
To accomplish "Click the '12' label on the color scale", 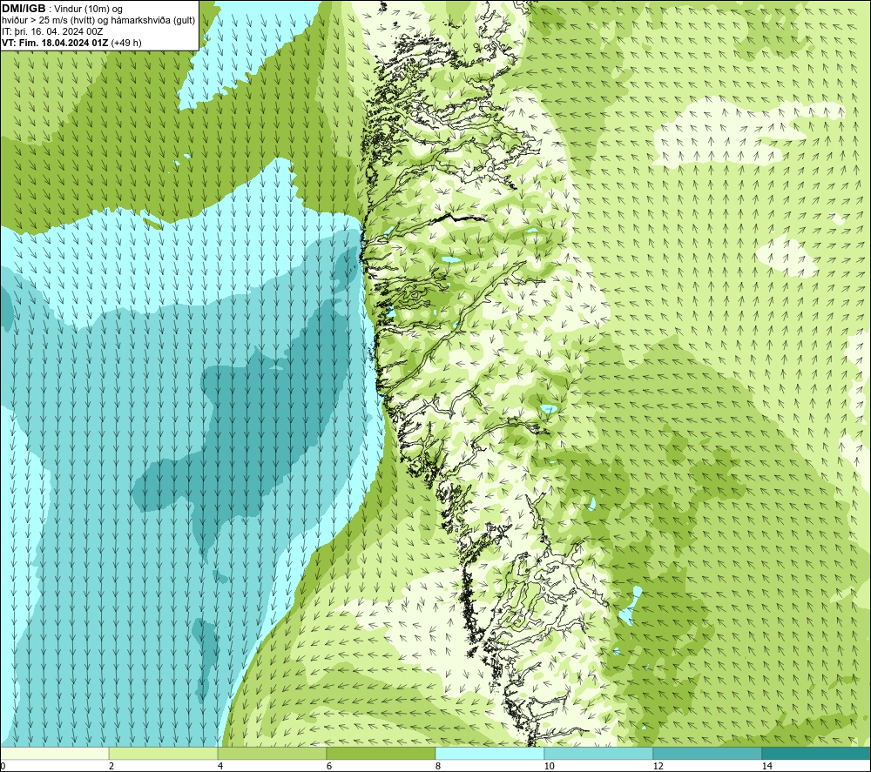I will (658, 766).
